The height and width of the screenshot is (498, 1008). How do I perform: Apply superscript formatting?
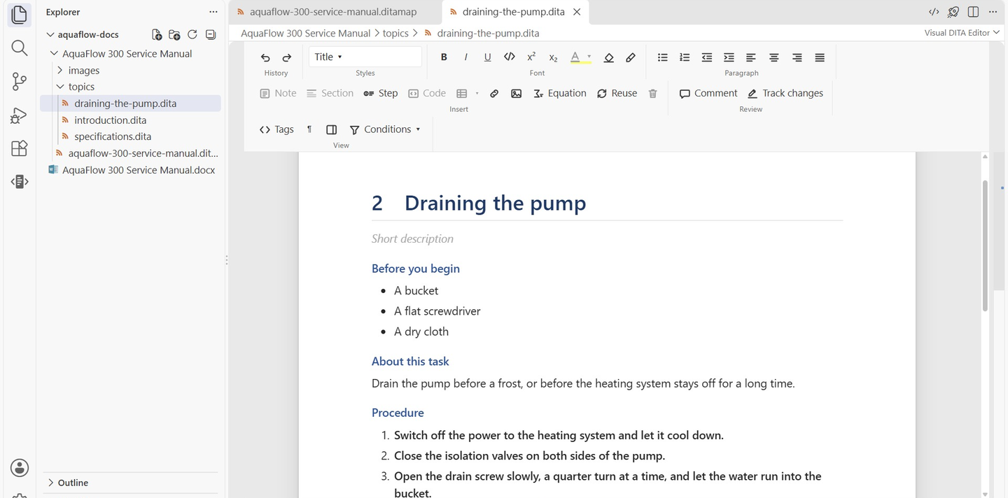(531, 57)
